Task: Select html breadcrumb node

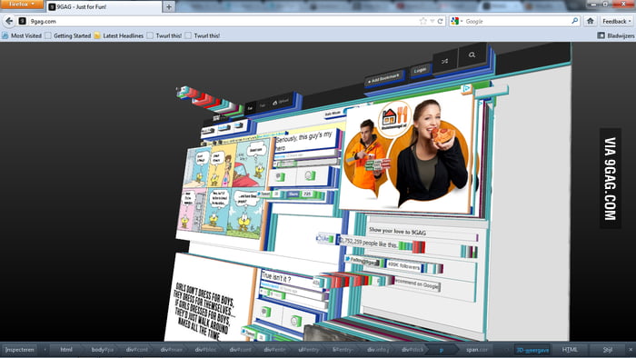Action: [66, 350]
